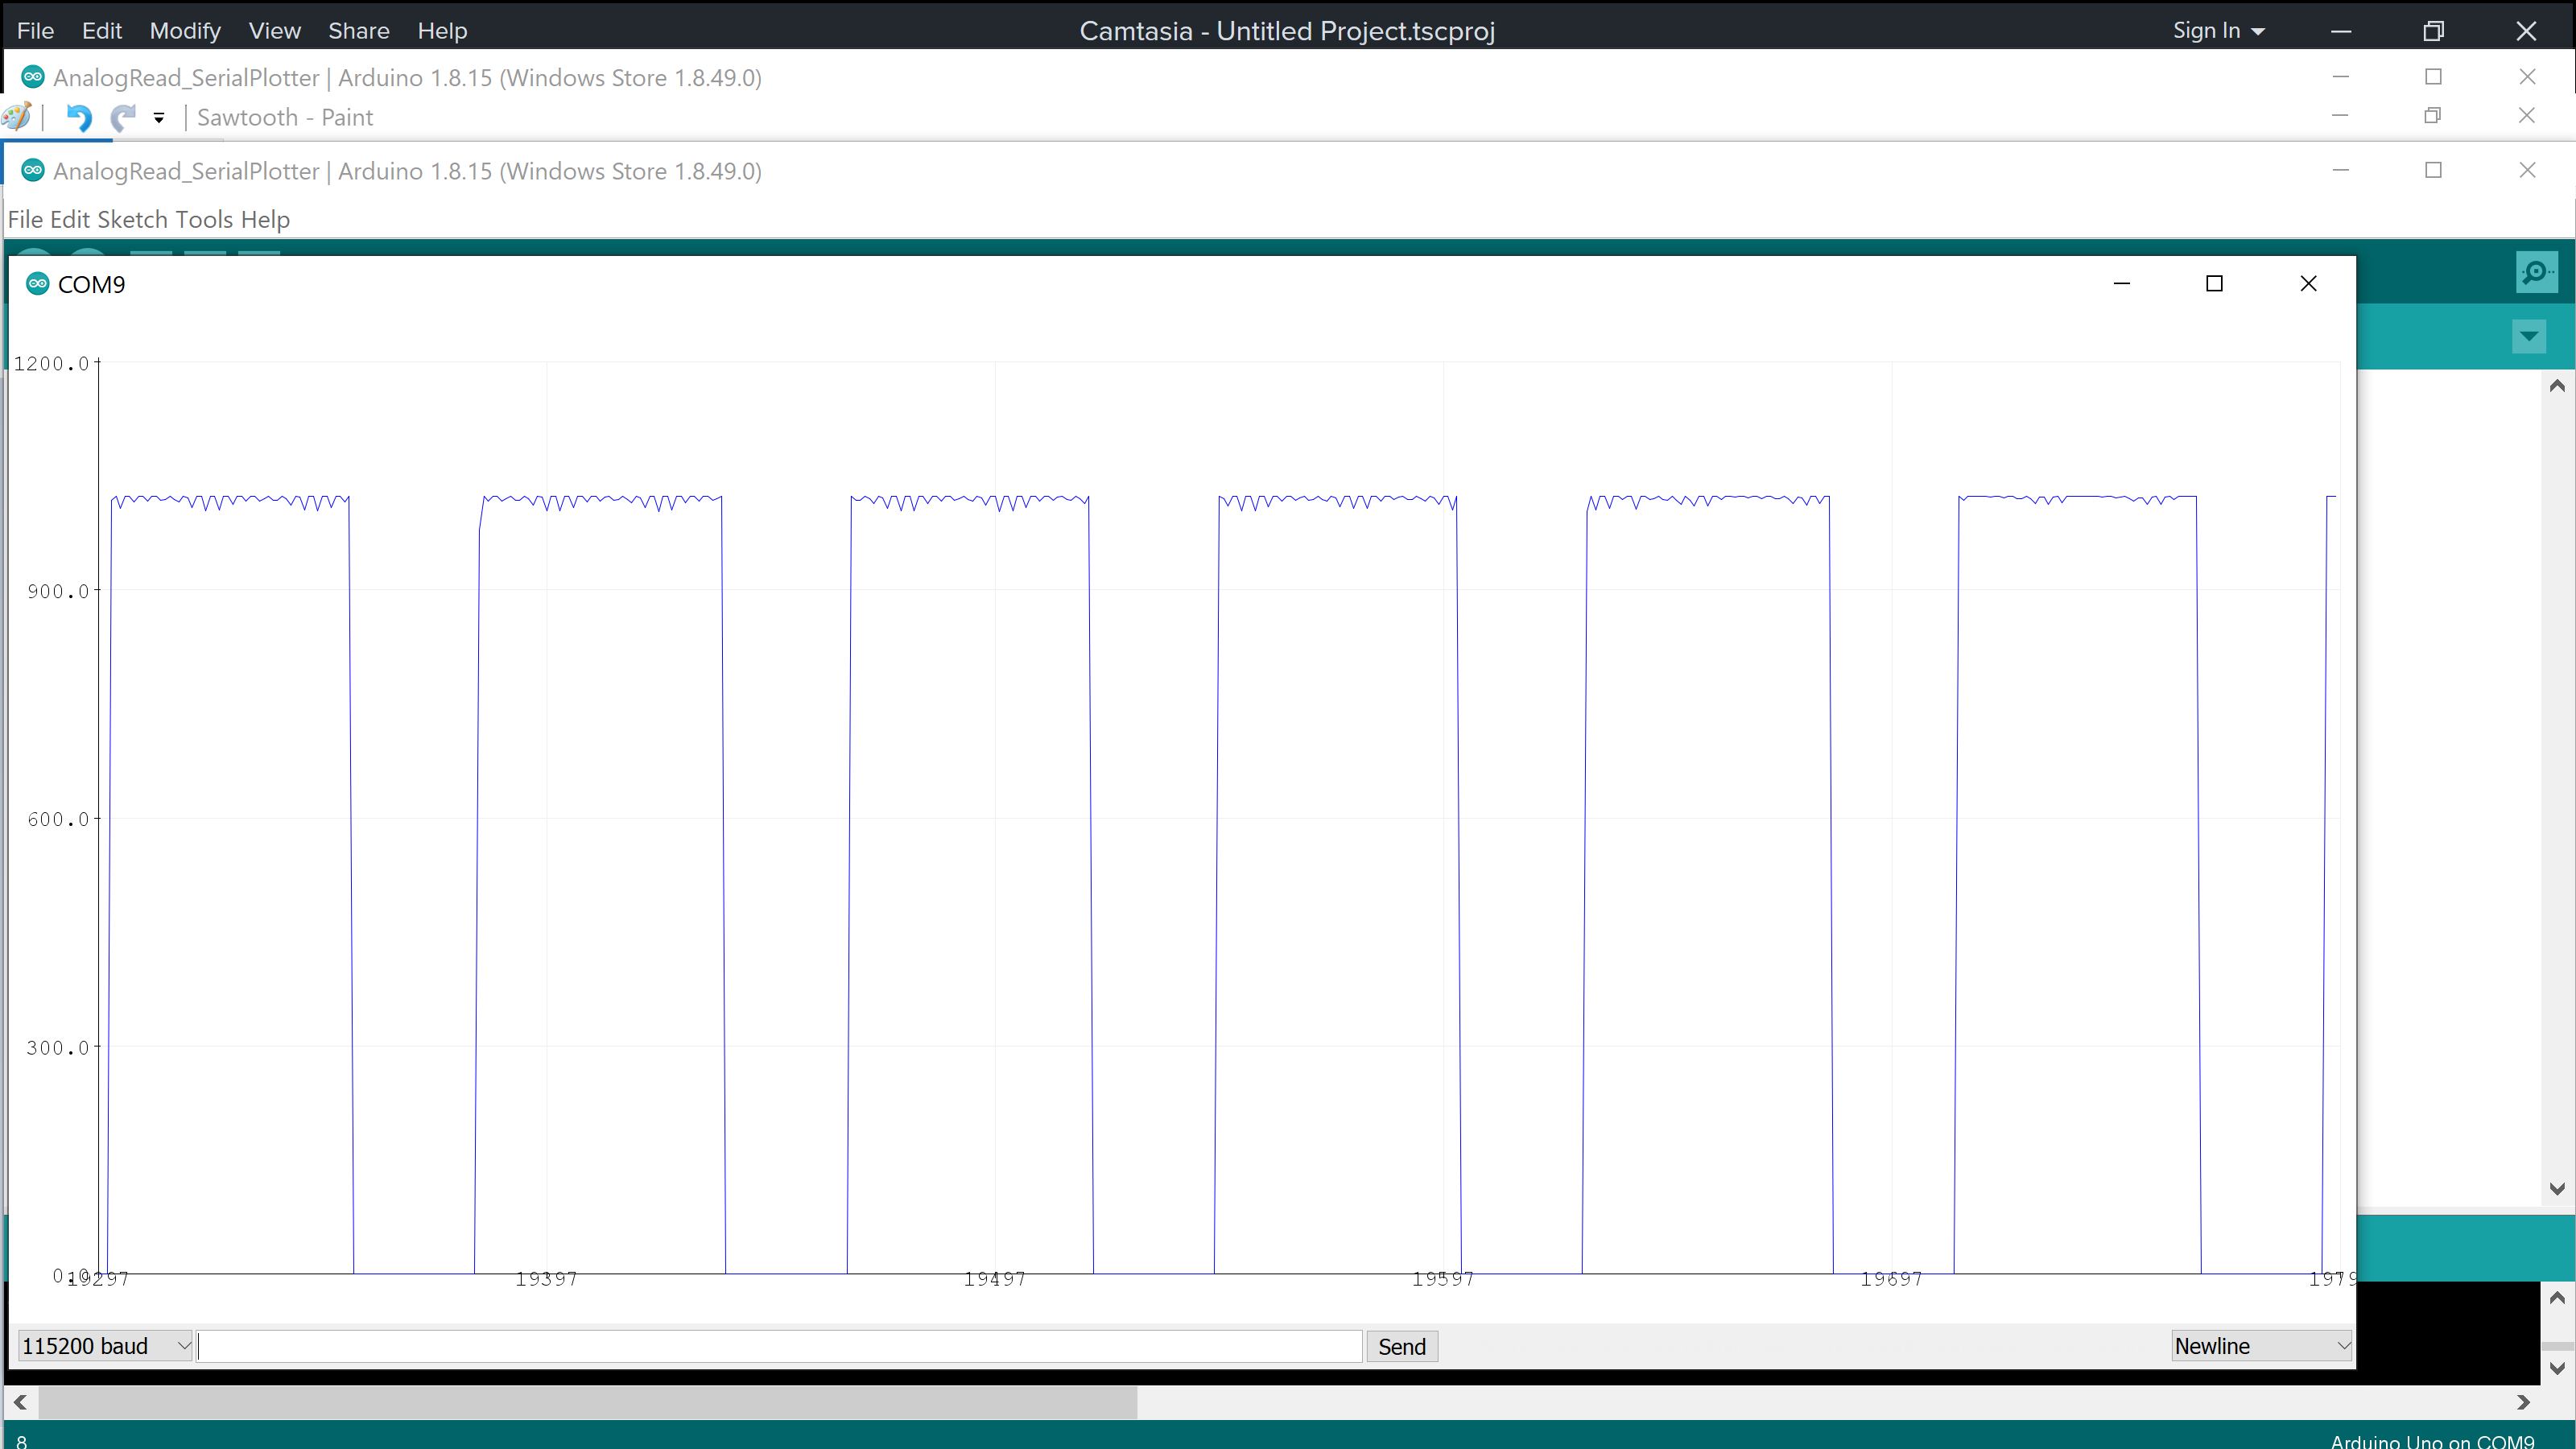Open the 115200 baud rate dropdown
Image resolution: width=2576 pixels, height=1449 pixels.
point(104,1346)
